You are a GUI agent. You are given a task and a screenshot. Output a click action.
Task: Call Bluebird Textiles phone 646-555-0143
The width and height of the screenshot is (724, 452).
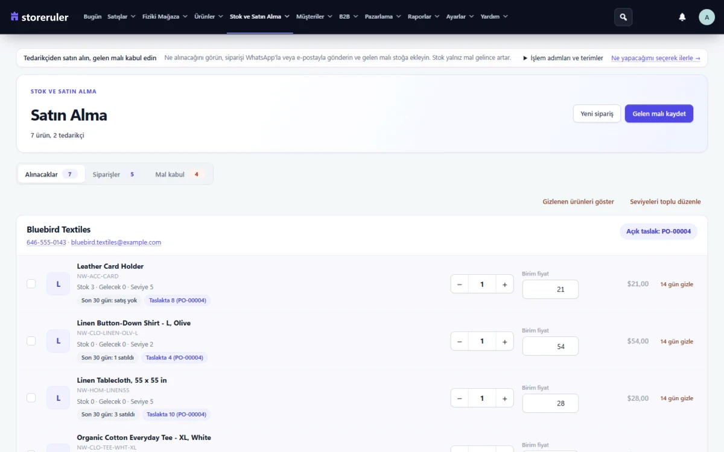pos(46,242)
